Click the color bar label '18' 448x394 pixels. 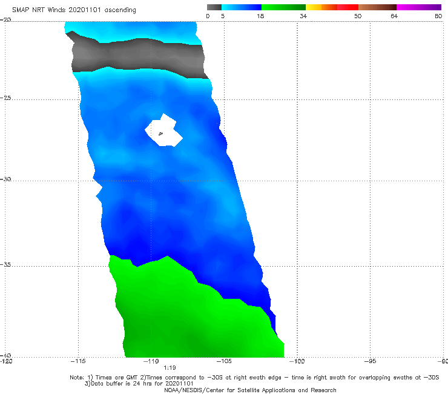260,16
